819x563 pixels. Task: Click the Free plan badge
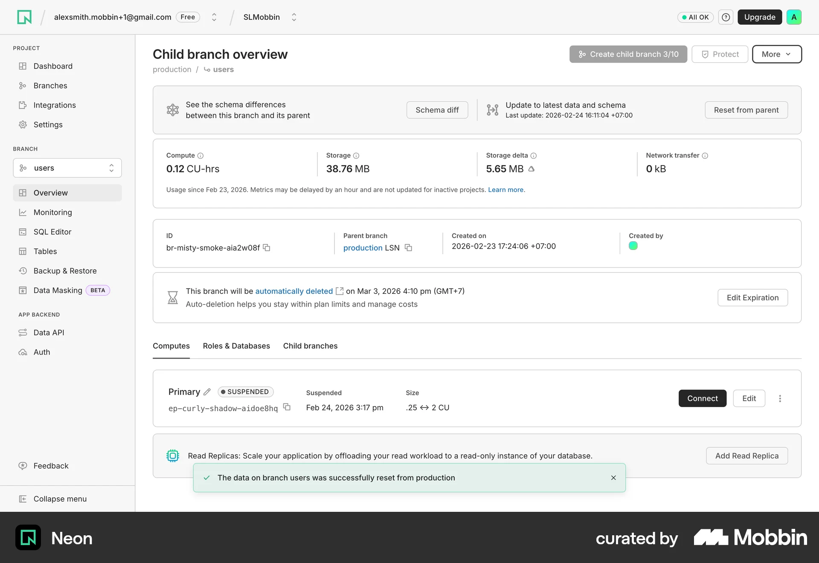(188, 17)
